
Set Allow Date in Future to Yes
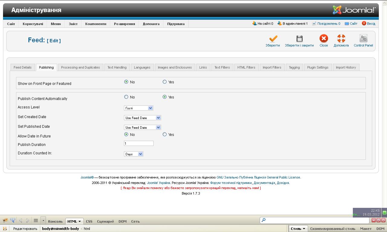165,134
